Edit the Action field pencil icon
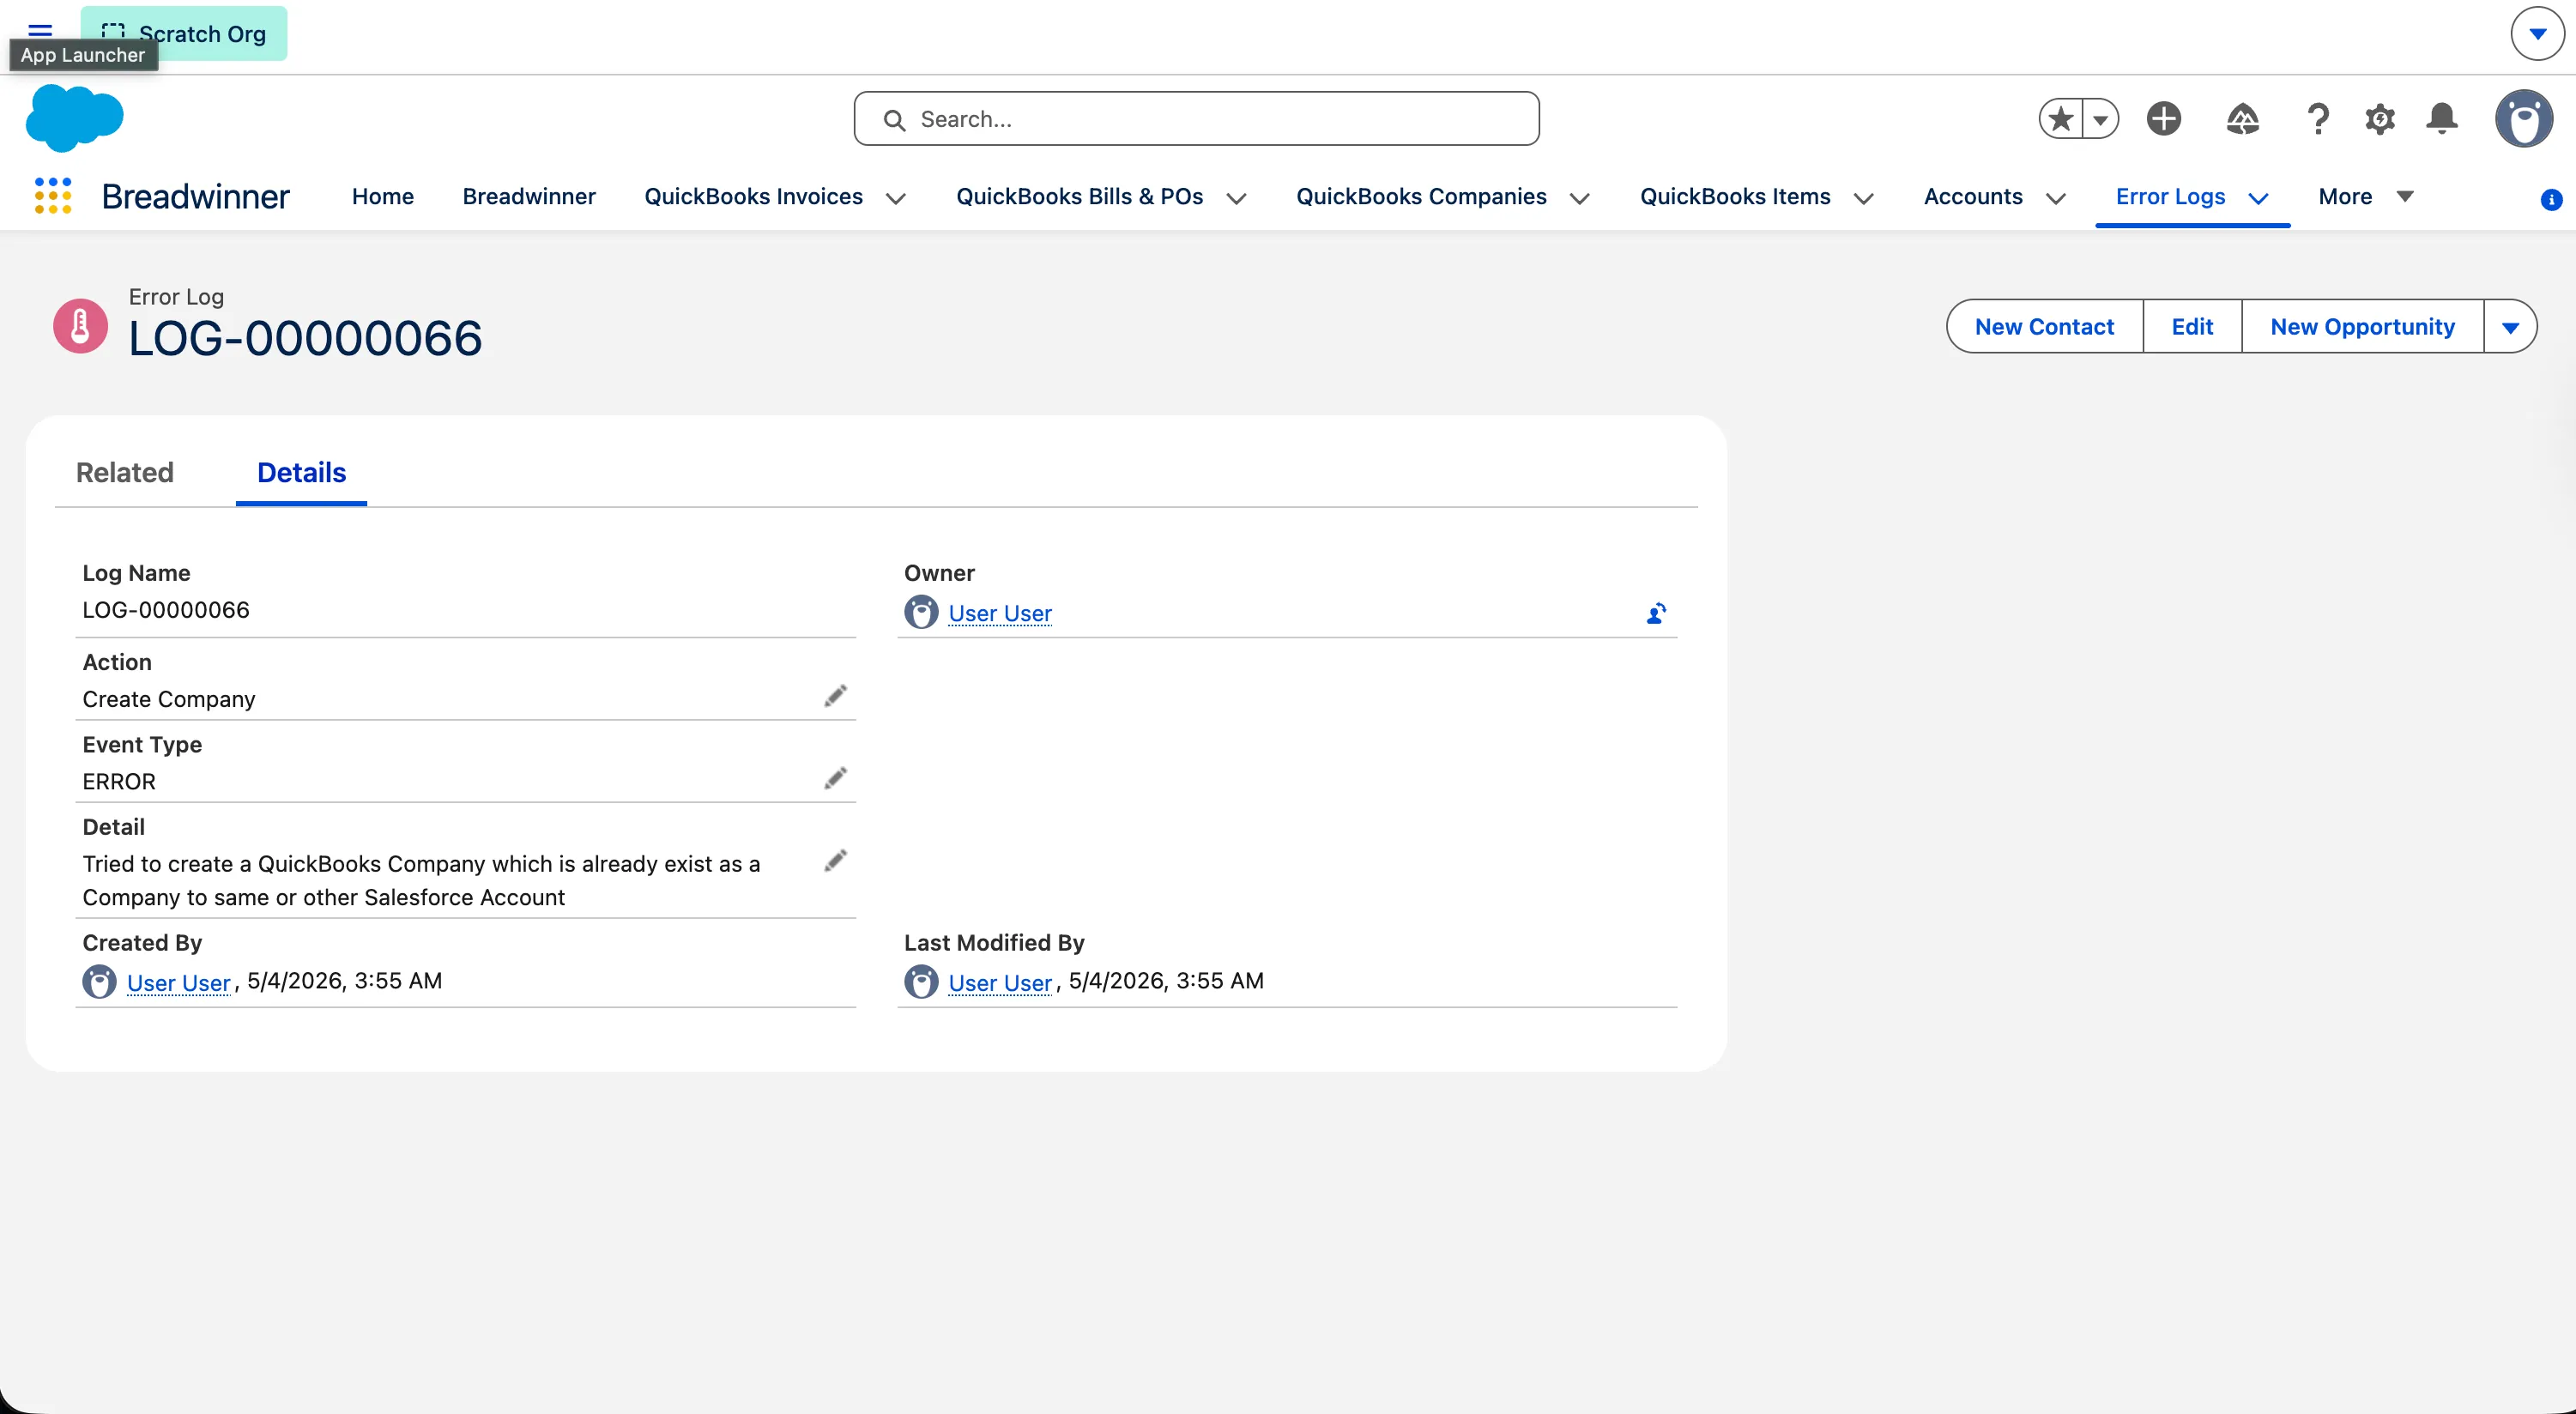 pyautogui.click(x=835, y=696)
